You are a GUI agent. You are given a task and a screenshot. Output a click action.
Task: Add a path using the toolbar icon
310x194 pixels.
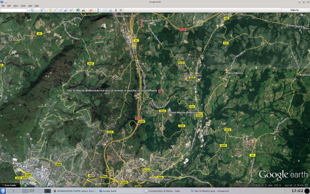click(x=61, y=10)
